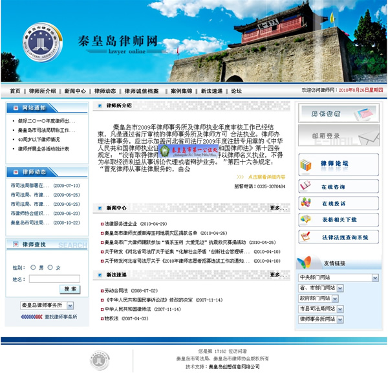Click the 姓名 name input field
This screenshot has height=376, width=388.
[x=54, y=279]
